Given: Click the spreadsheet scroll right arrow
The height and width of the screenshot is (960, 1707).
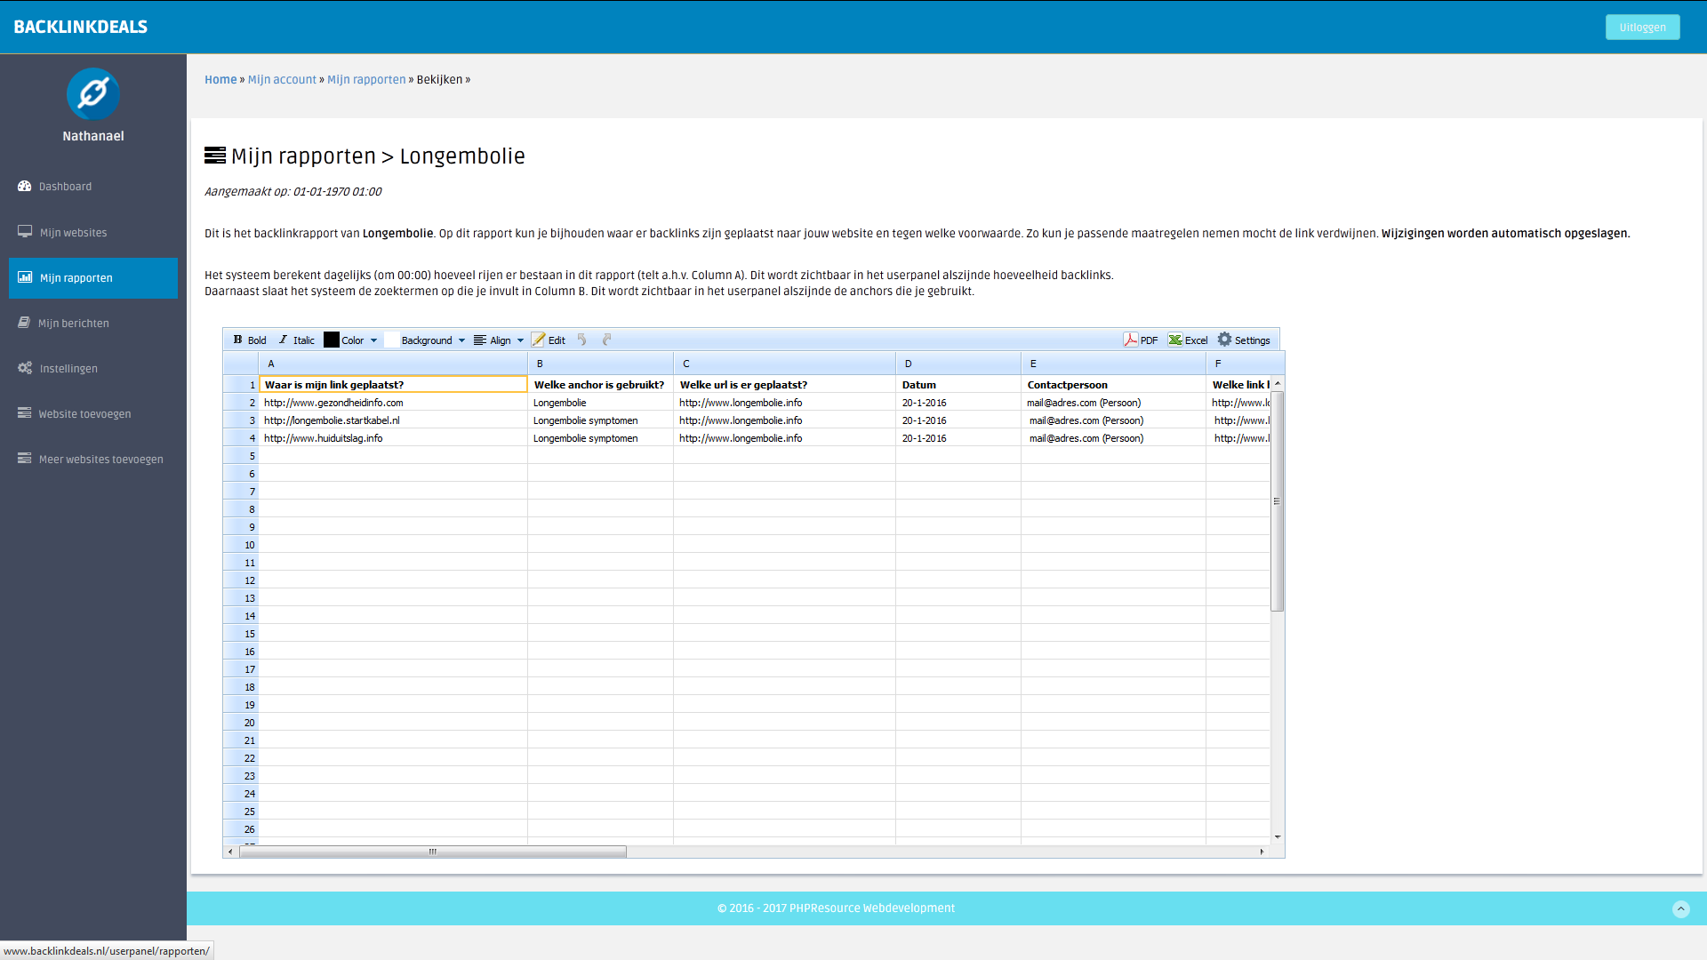Looking at the screenshot, I should (x=1262, y=852).
